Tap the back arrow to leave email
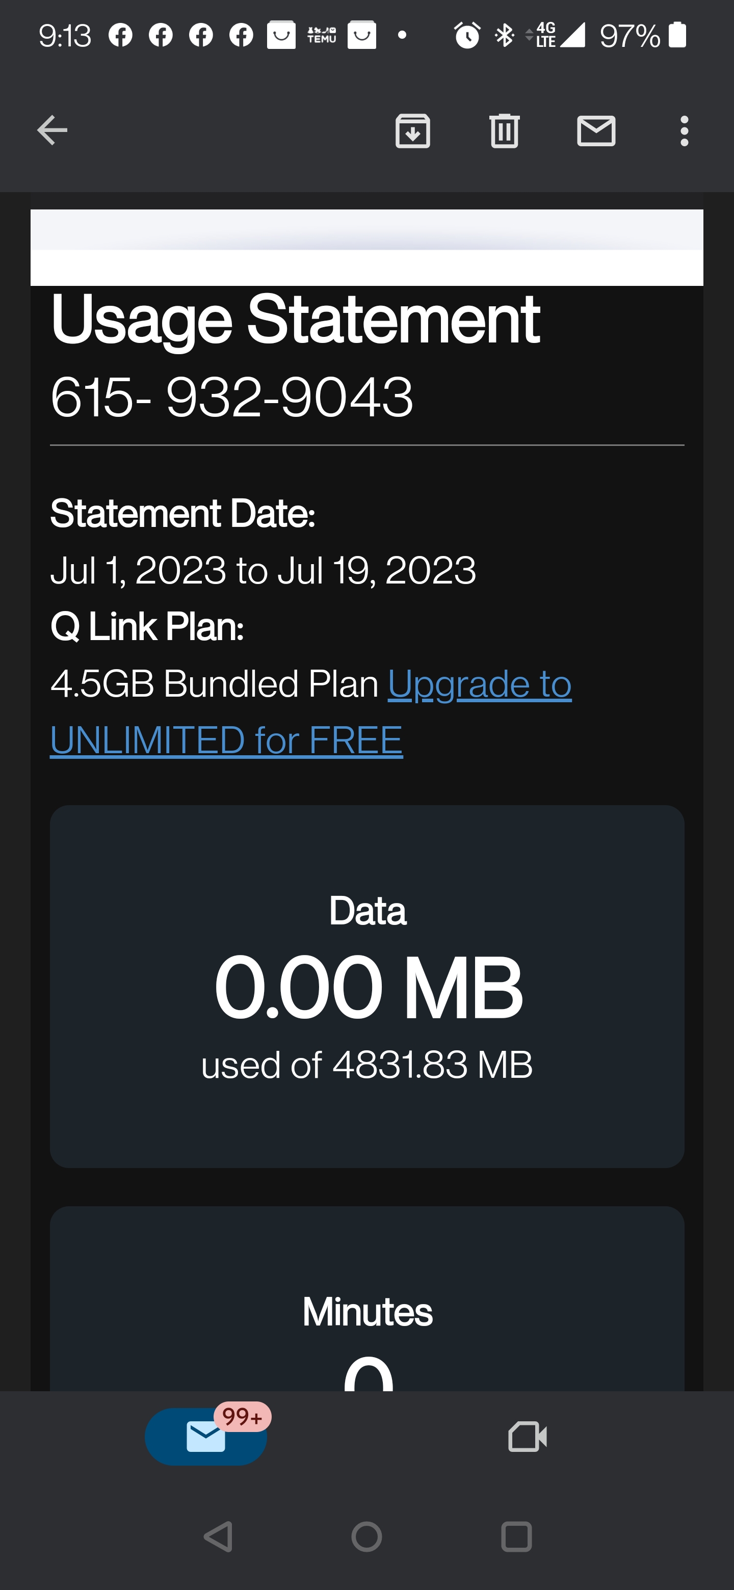The image size is (734, 1590). click(52, 130)
